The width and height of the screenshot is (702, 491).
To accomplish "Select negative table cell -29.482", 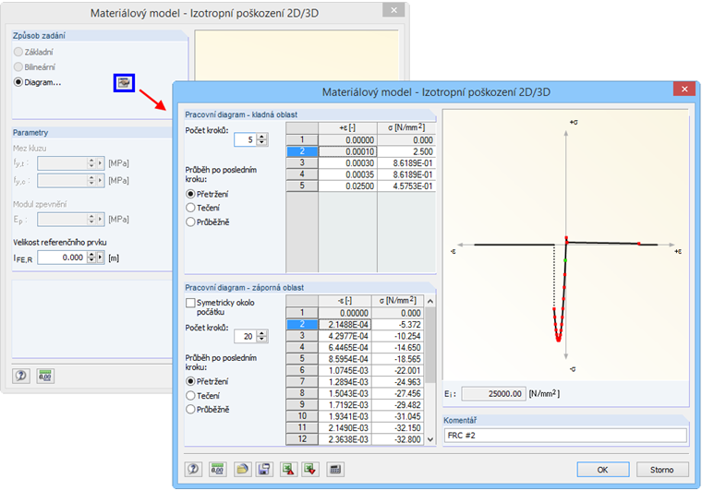I will [397, 404].
